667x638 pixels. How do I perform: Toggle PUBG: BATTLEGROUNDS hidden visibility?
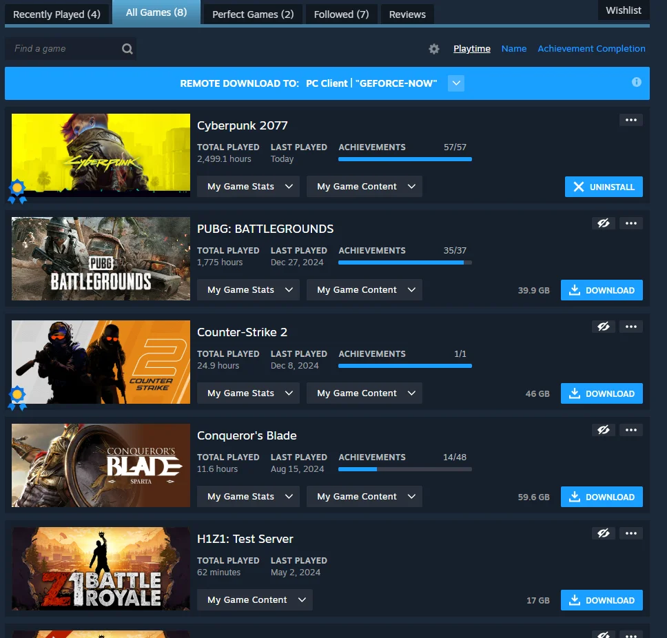click(x=603, y=223)
